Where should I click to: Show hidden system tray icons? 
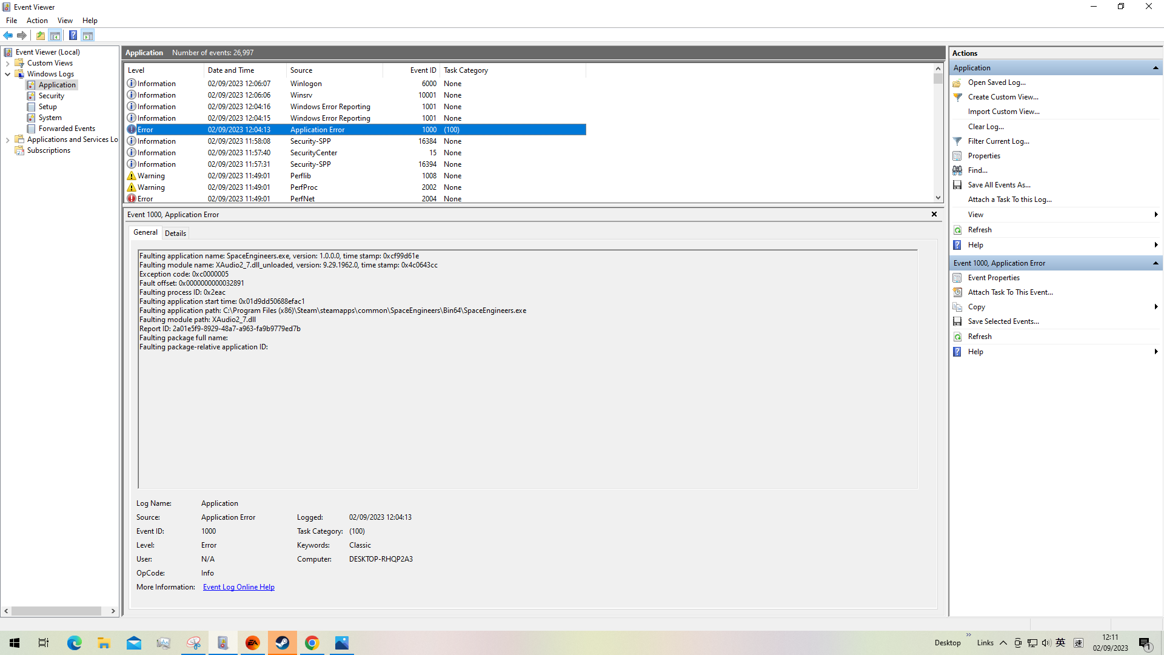[1003, 643]
